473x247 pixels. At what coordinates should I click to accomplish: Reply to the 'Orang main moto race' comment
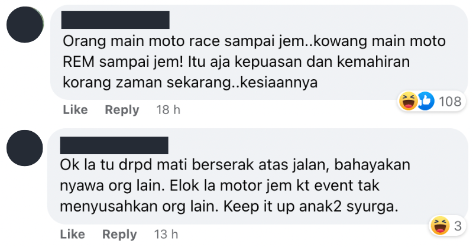coord(122,110)
